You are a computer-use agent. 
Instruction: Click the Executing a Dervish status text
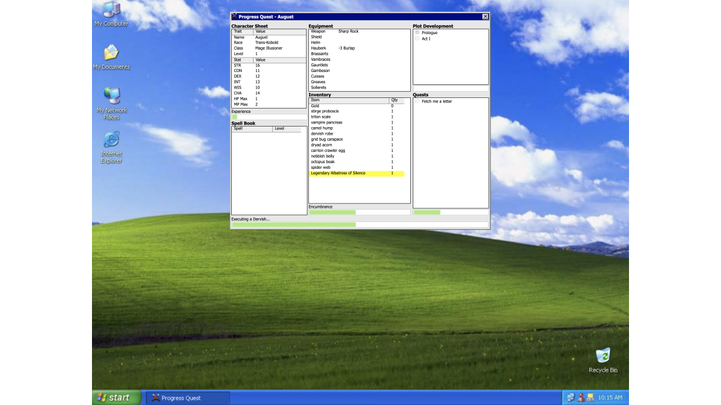pyautogui.click(x=250, y=219)
